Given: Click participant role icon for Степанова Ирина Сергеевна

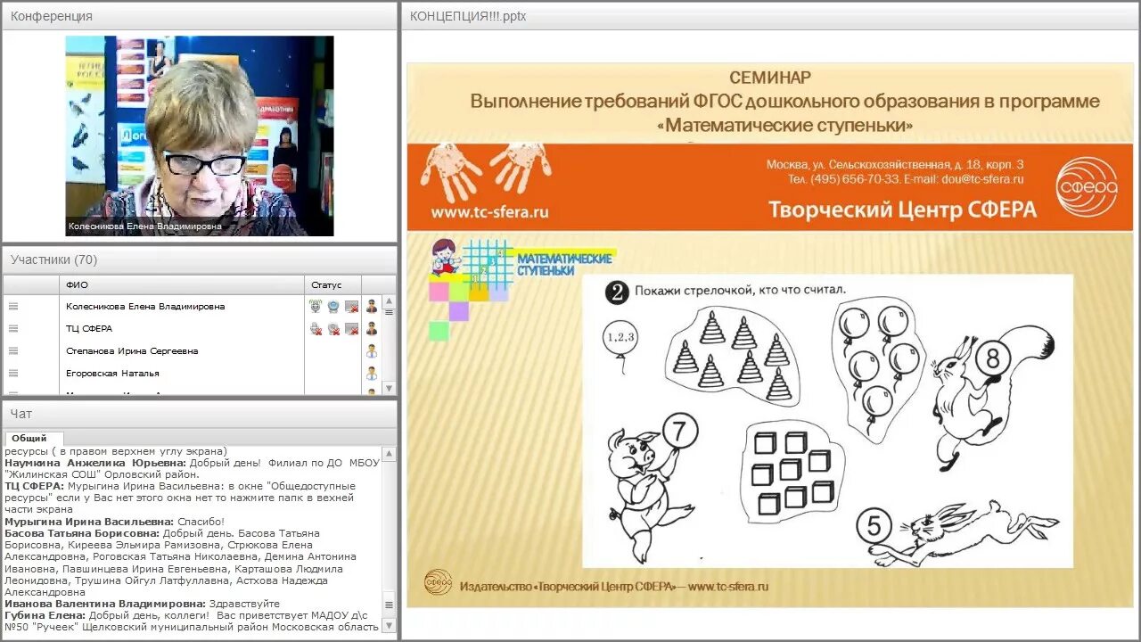Looking at the screenshot, I should click(x=372, y=350).
